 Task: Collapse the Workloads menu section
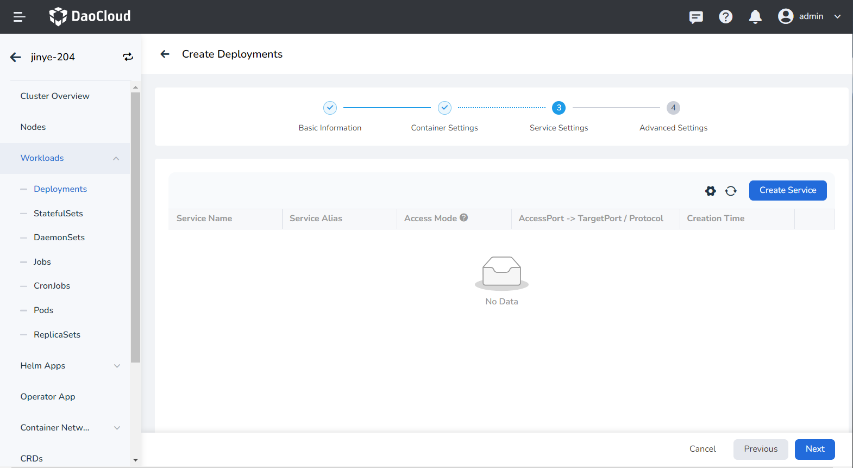(x=116, y=158)
